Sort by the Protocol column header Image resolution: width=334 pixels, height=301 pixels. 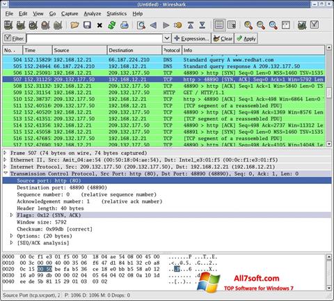(172, 50)
